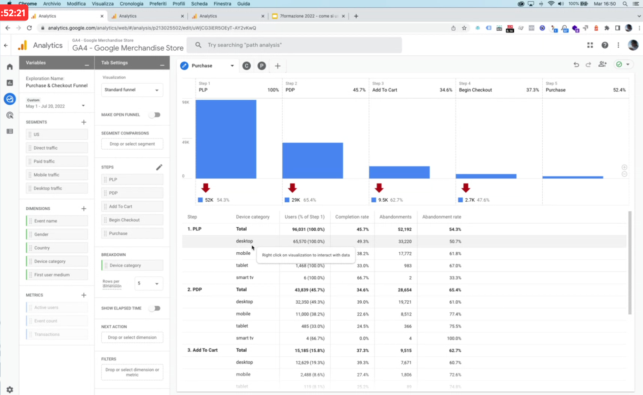Open the more options vertical dots
643x395 pixels.
(618, 45)
